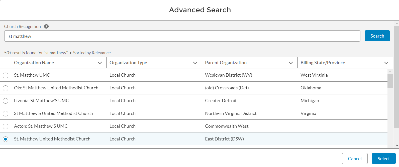Screen dimensions: 399x167
Task: Choose the Livonia: St Matthew'S UMC radio button
Action: coord(6,101)
